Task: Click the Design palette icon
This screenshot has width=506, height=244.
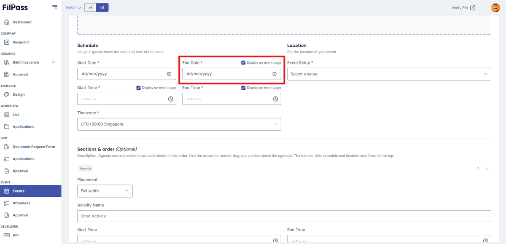Action: pyautogui.click(x=6, y=94)
